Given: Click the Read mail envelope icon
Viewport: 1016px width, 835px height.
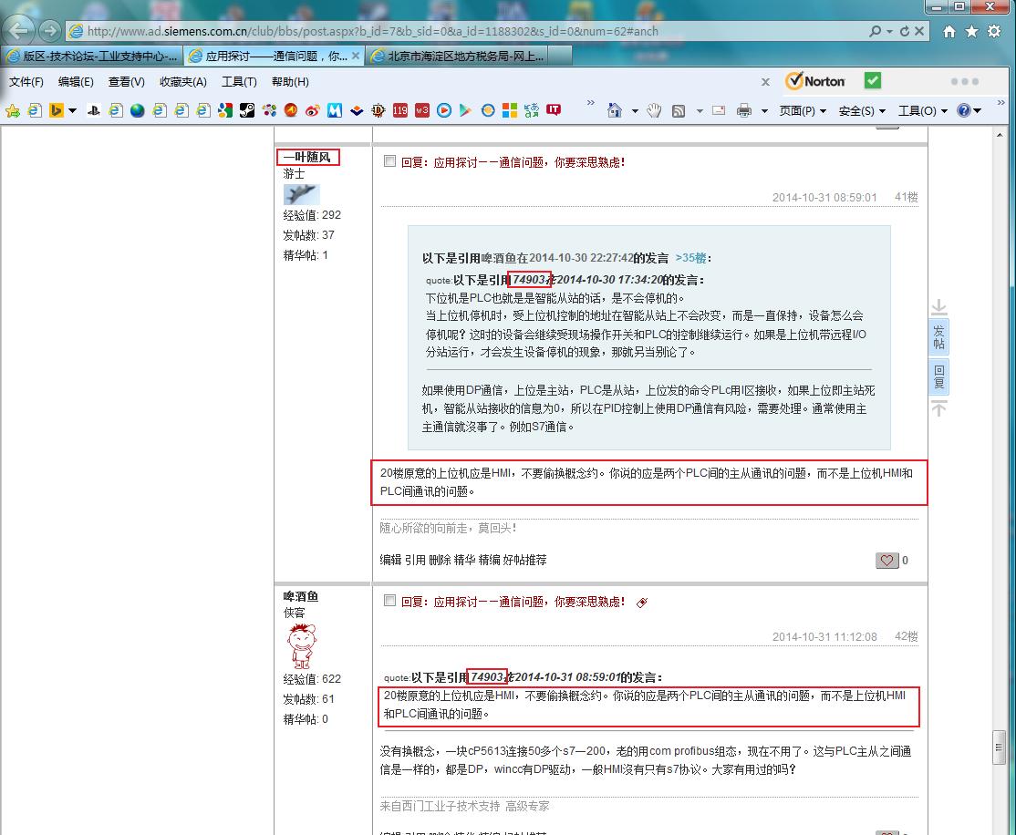Looking at the screenshot, I should [x=719, y=110].
